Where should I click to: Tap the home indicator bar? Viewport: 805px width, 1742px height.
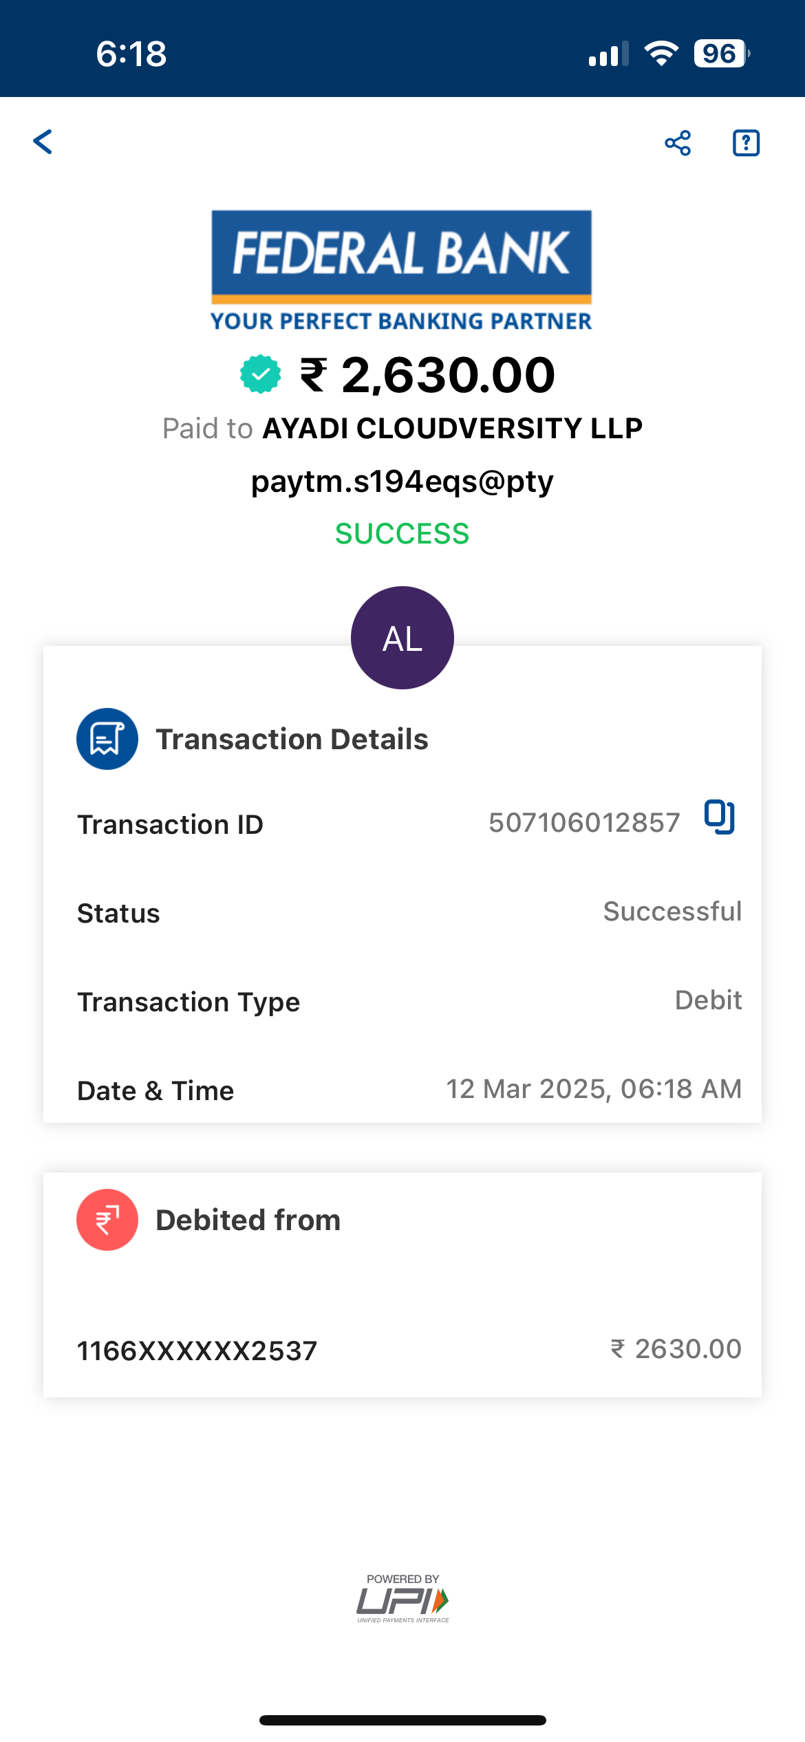[x=402, y=1720]
